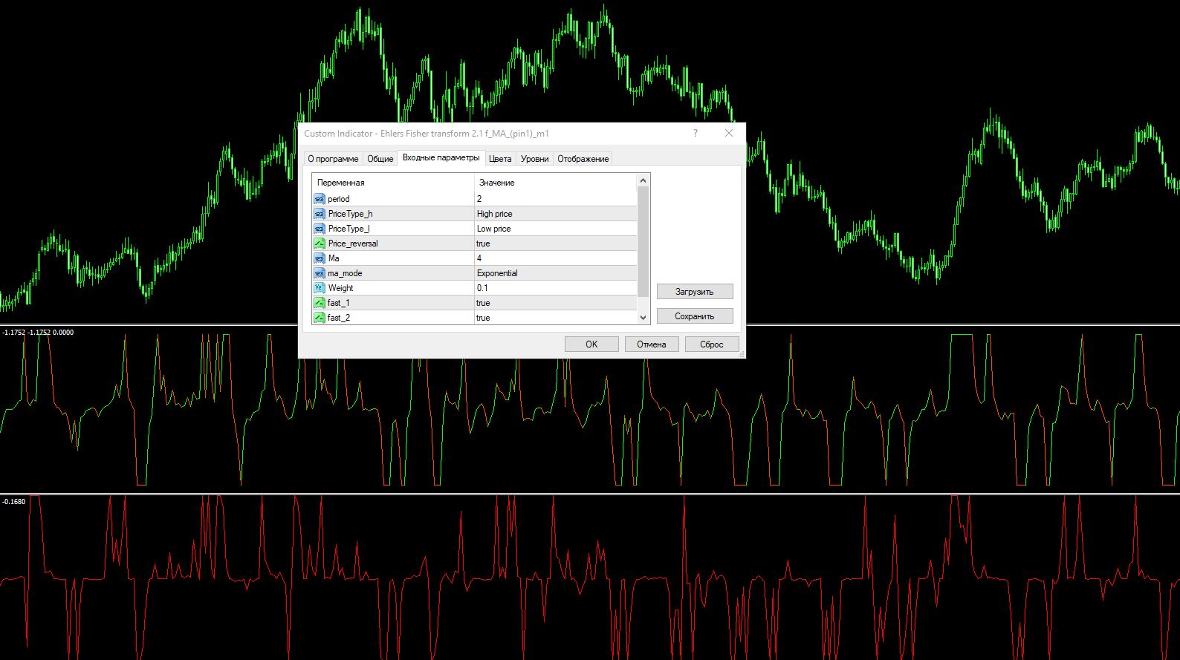Close the Custom Indicator dialog
Screen dimensions: 1180x660
click(729, 133)
